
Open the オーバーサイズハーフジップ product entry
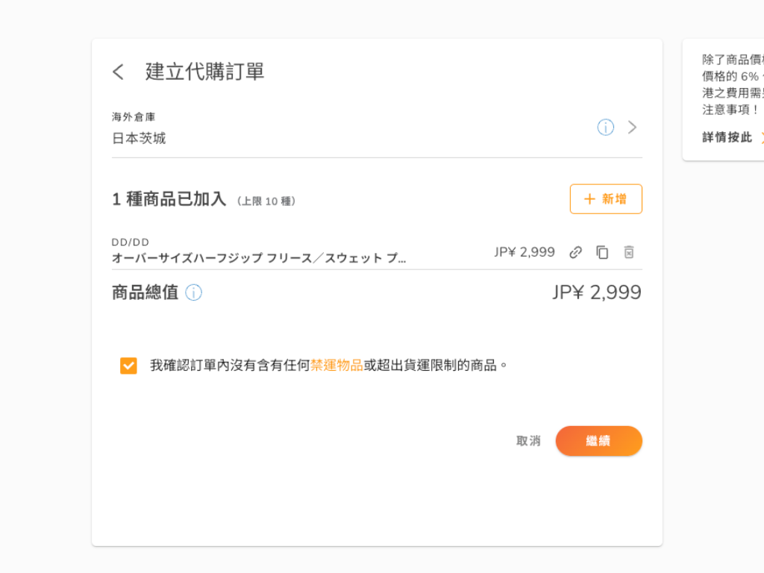[x=259, y=259]
